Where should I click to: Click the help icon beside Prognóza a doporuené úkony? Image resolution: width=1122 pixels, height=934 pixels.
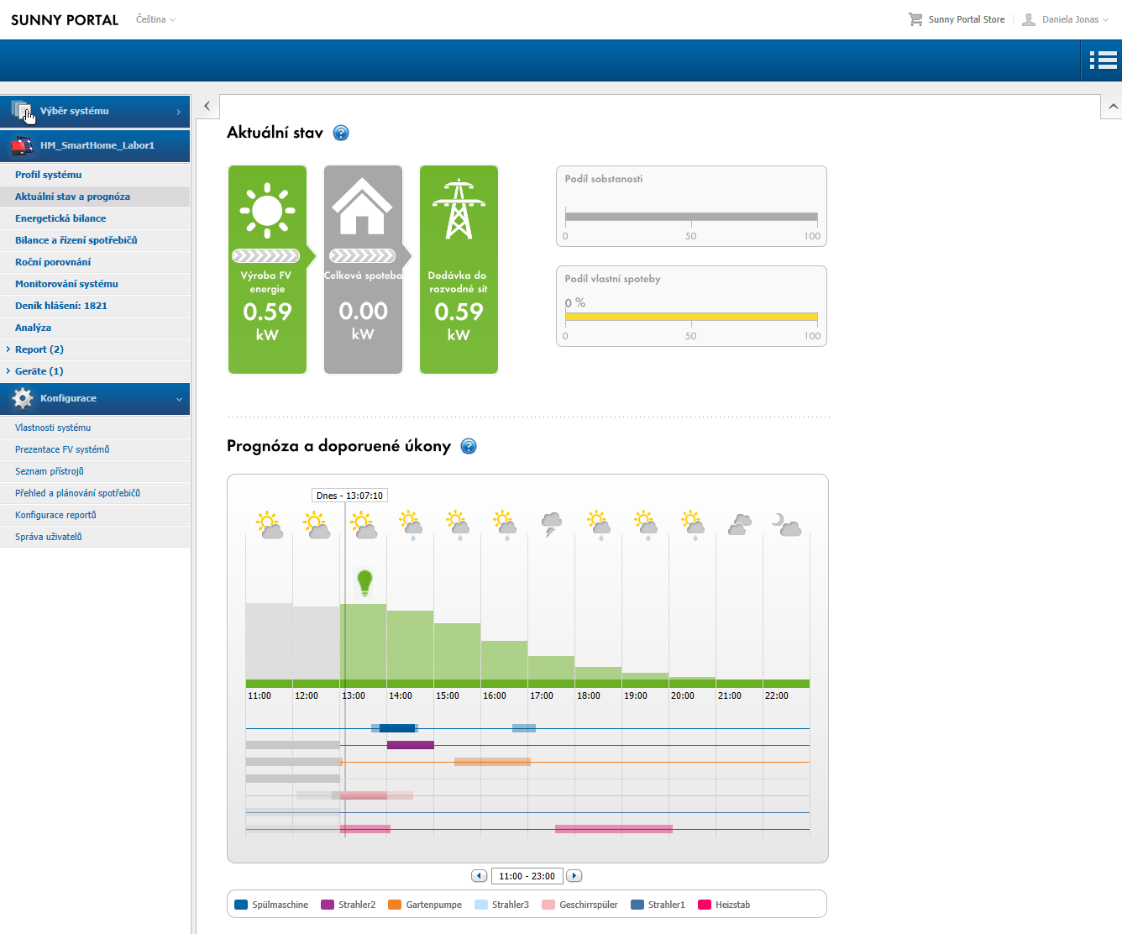[x=469, y=447]
